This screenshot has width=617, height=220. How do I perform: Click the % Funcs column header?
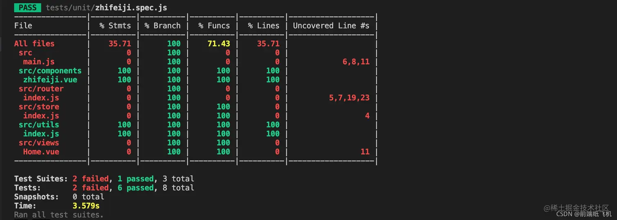pyautogui.click(x=214, y=26)
